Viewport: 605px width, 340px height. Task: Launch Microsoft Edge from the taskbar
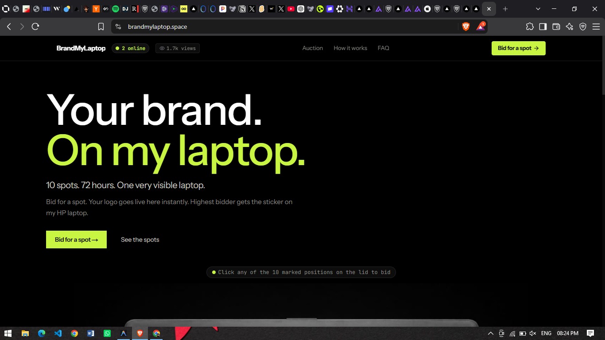point(42,333)
